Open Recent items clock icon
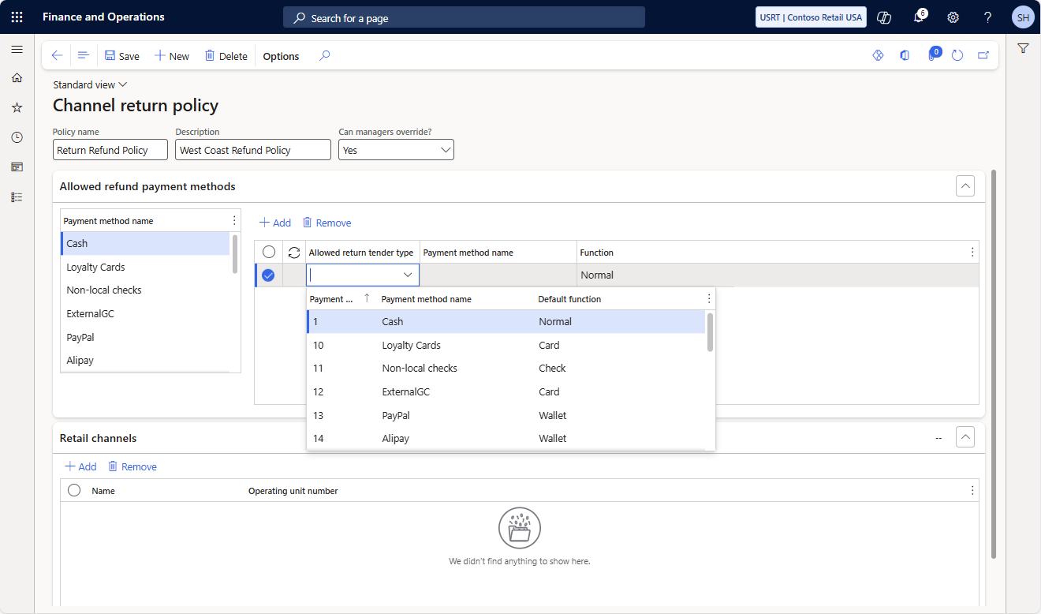The height and width of the screenshot is (614, 1041). coord(17,137)
